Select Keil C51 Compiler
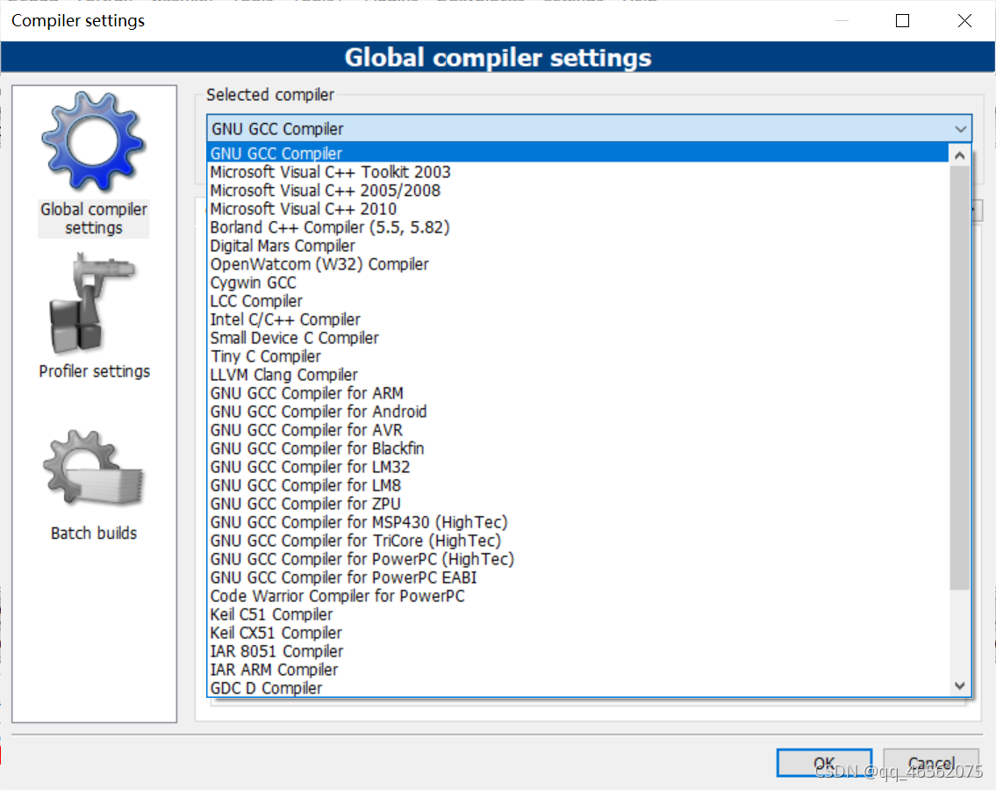The width and height of the screenshot is (996, 790). click(x=577, y=614)
